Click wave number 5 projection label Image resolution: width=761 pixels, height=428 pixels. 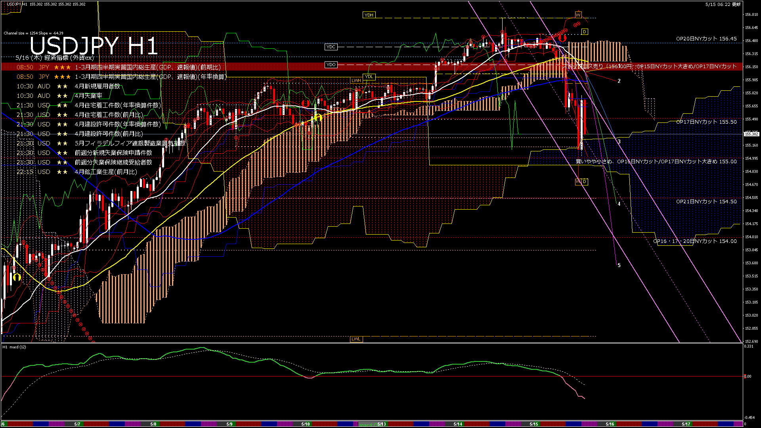click(x=619, y=265)
